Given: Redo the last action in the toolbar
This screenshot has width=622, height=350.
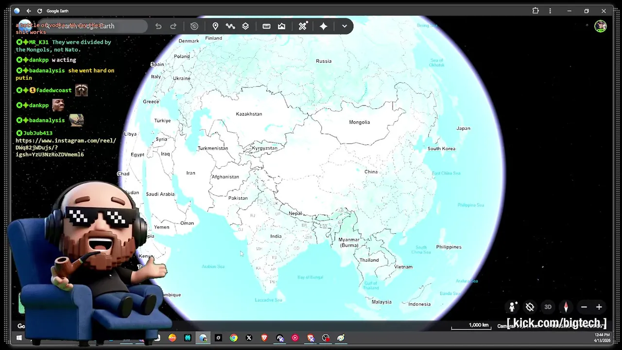Looking at the screenshot, I should (x=173, y=26).
